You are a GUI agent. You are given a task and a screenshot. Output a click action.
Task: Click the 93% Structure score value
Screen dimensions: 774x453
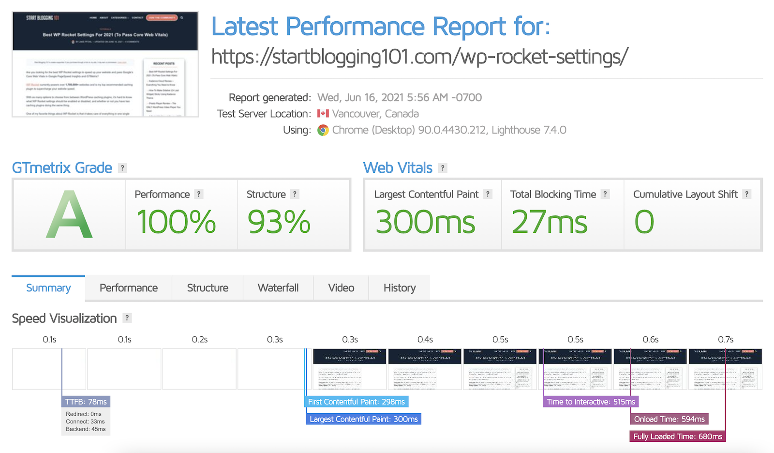(x=279, y=222)
